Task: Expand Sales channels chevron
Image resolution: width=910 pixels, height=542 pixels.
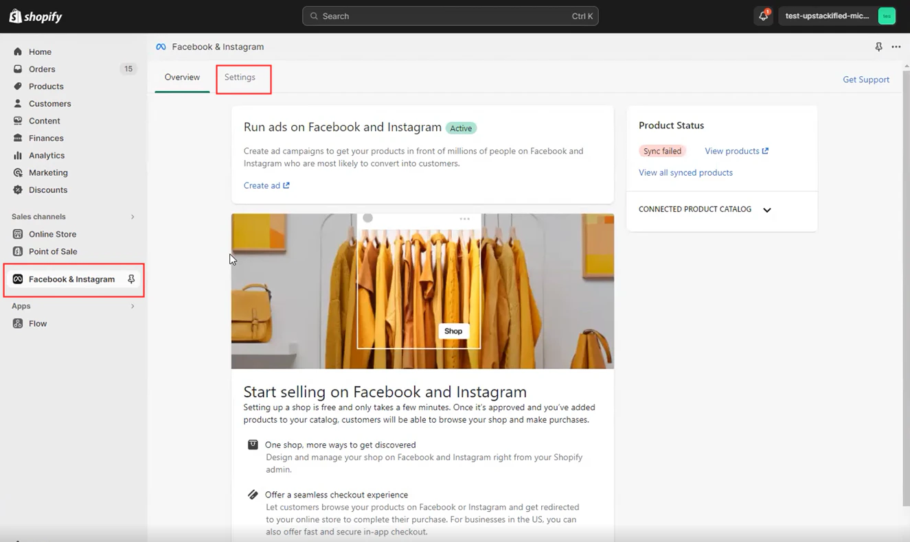Action: coord(133,217)
